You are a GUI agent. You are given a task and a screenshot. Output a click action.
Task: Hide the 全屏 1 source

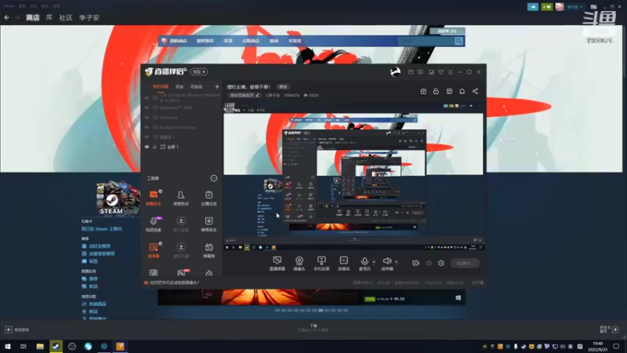(x=147, y=147)
